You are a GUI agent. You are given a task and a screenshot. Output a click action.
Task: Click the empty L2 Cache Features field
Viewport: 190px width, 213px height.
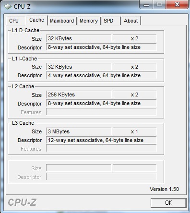pyautogui.click(x=101, y=112)
